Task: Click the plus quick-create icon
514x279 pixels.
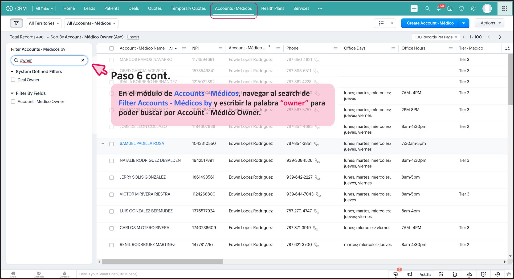Action: click(414, 9)
